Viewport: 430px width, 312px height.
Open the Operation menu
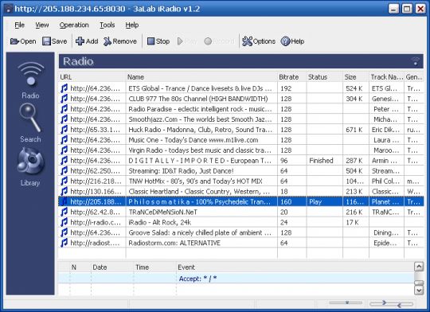[74, 25]
